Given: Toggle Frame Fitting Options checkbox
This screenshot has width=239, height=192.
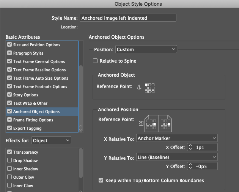Looking at the screenshot, I should click(9, 120).
